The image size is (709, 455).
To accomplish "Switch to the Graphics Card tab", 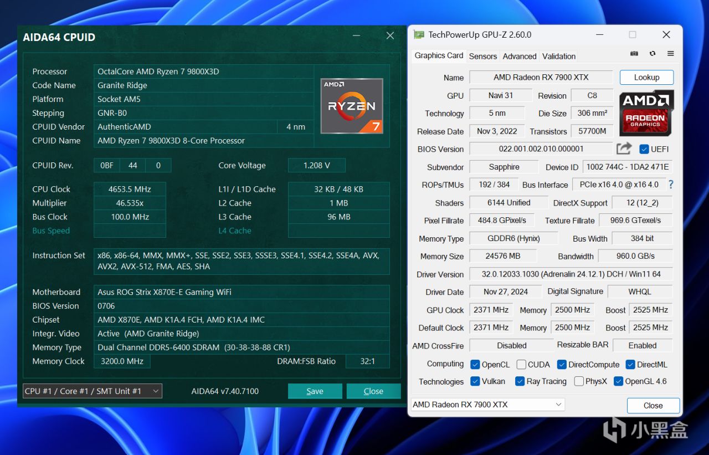I will [x=439, y=55].
